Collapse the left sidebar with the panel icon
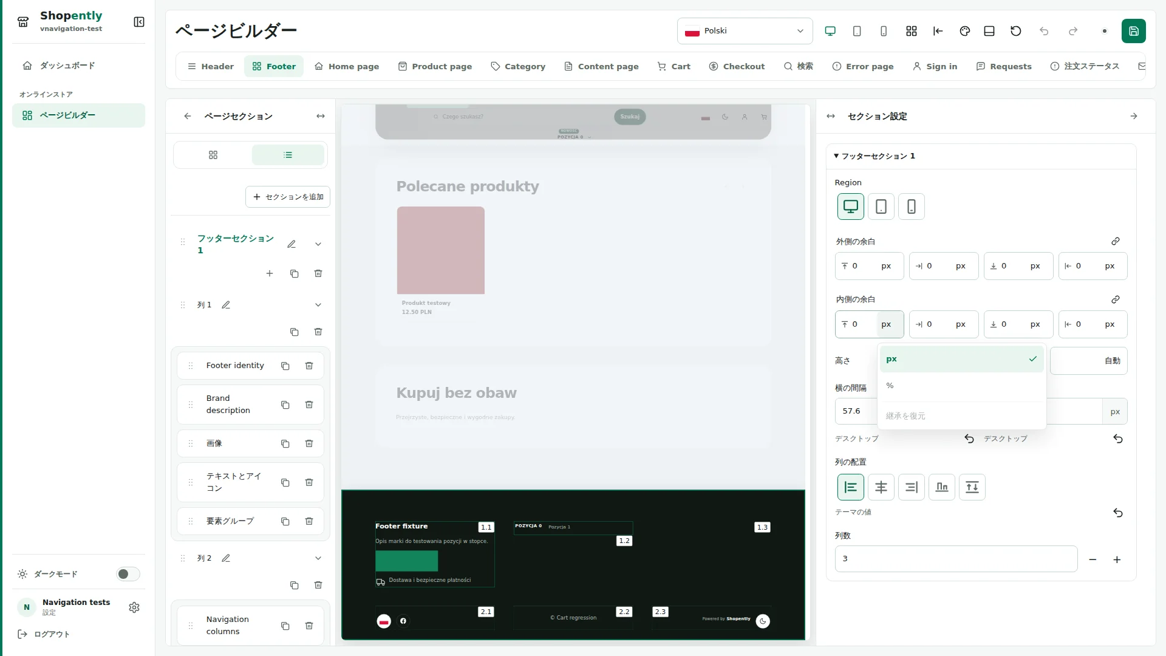The image size is (1166, 656). [x=139, y=22]
